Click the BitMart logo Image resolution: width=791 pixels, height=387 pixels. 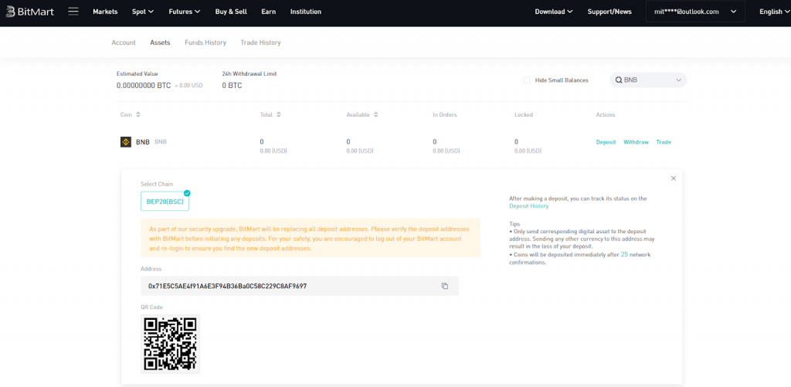click(x=30, y=11)
